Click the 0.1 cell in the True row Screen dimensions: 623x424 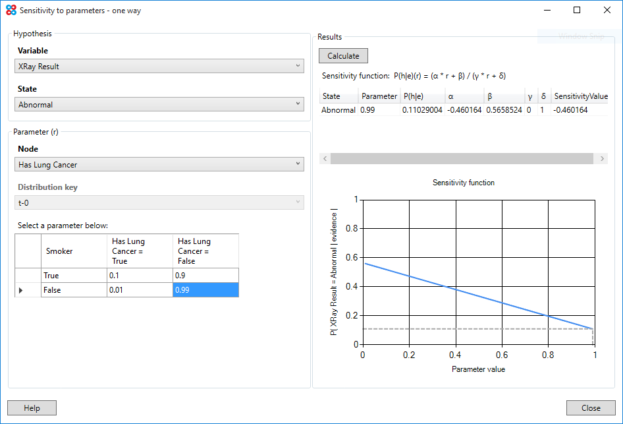(140, 276)
